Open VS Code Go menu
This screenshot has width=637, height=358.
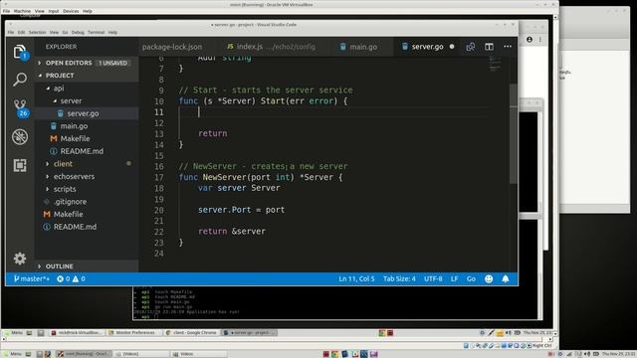(x=65, y=33)
